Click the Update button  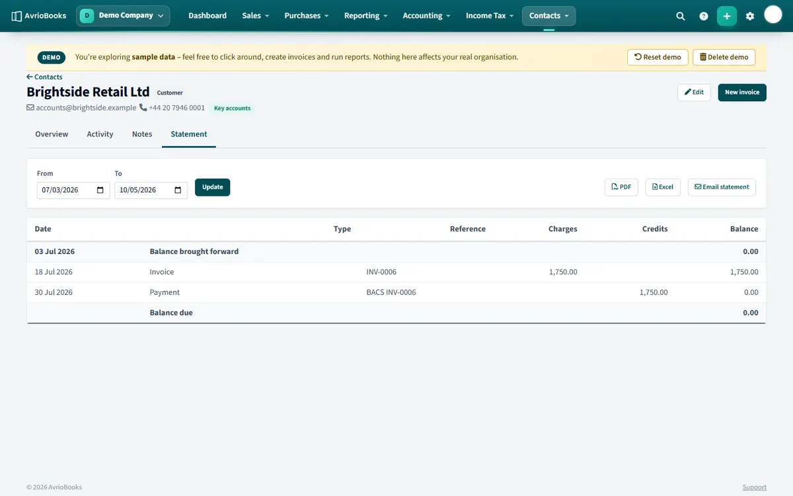212,187
